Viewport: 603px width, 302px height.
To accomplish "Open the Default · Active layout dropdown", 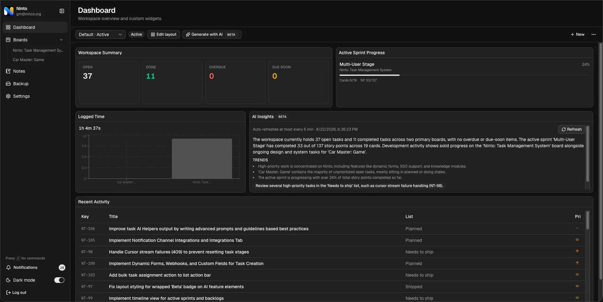I will (x=100, y=34).
